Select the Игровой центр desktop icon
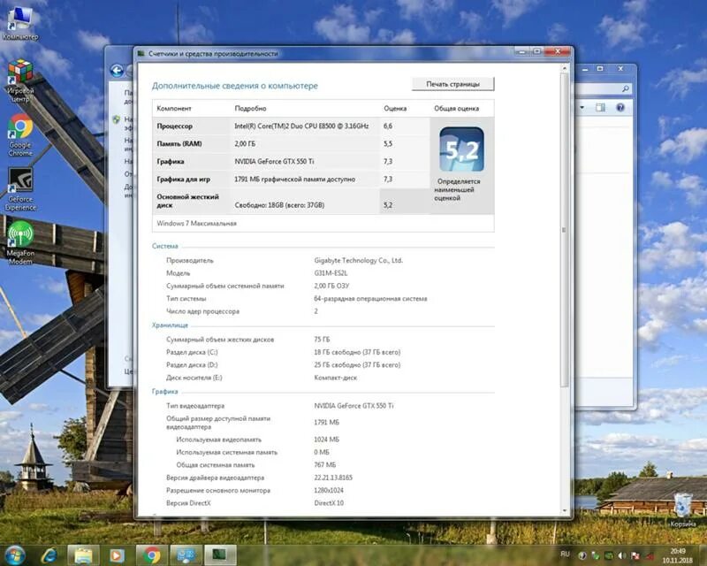The height and width of the screenshot is (566, 707). (x=20, y=80)
